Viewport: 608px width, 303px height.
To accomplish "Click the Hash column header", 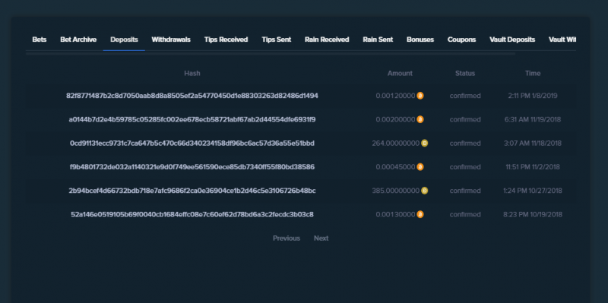I will pyautogui.click(x=192, y=73).
